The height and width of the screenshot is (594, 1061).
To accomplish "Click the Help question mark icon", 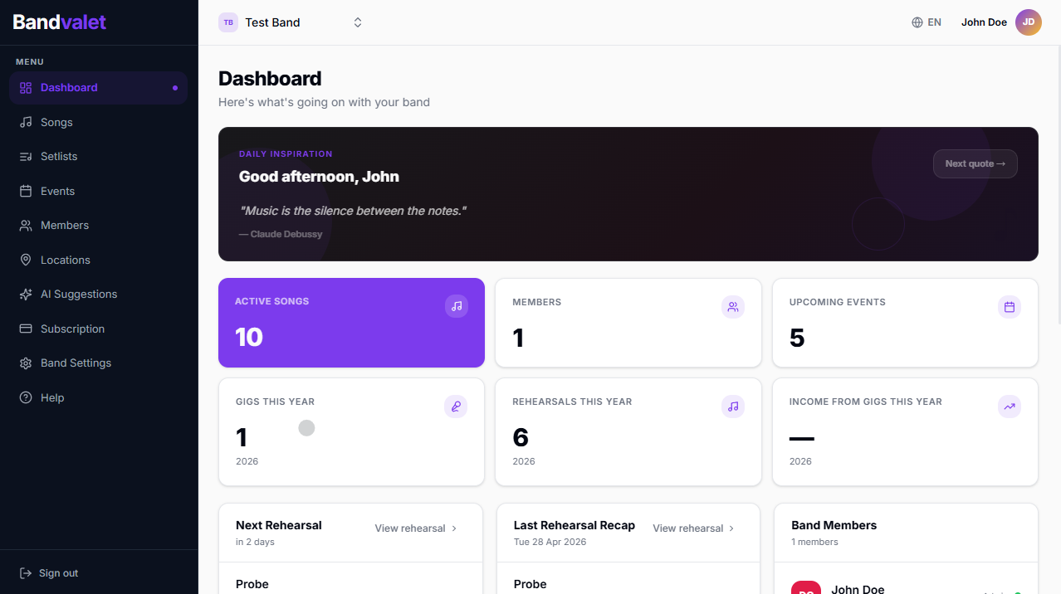I will (x=26, y=397).
